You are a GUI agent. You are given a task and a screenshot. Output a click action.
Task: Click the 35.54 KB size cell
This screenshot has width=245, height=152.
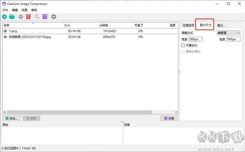tap(74, 37)
